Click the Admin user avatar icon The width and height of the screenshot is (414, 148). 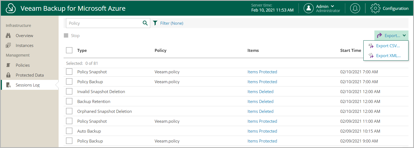pos(309,8)
